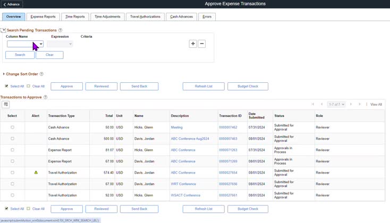Open the Meeting description link
This screenshot has width=390, height=223.
tap(176, 127)
